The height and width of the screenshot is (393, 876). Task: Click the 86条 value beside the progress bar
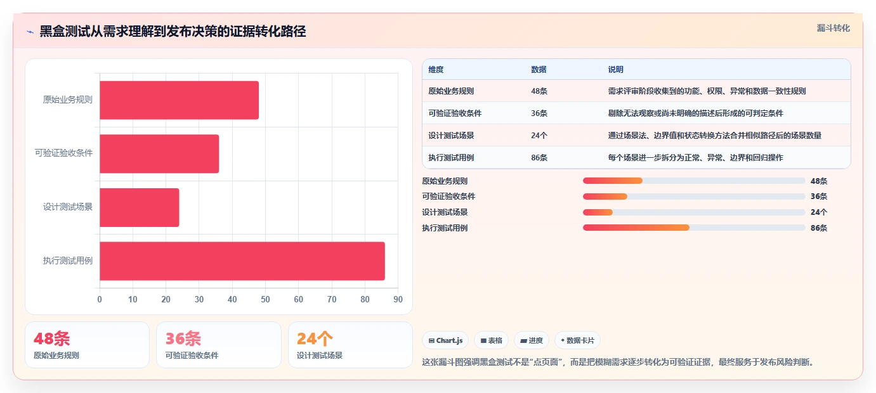click(819, 228)
